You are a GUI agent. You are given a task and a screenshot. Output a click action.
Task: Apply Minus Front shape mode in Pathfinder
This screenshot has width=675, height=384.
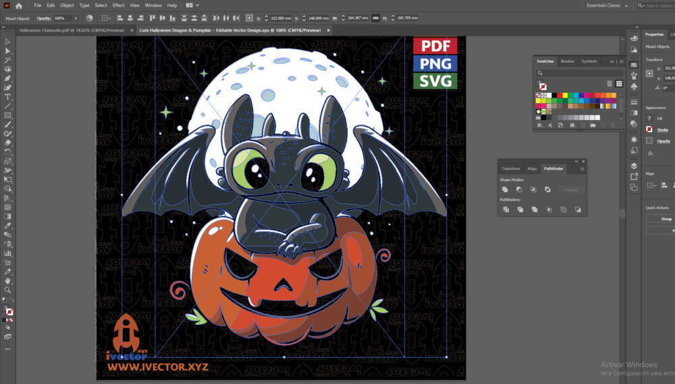[x=519, y=189]
